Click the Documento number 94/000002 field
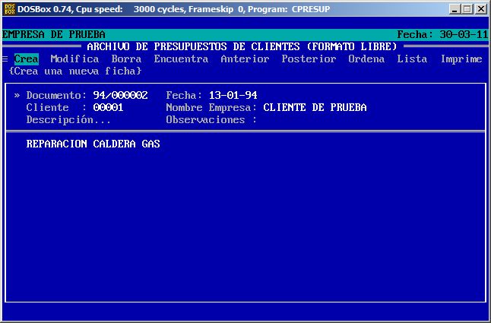 [x=120, y=96]
